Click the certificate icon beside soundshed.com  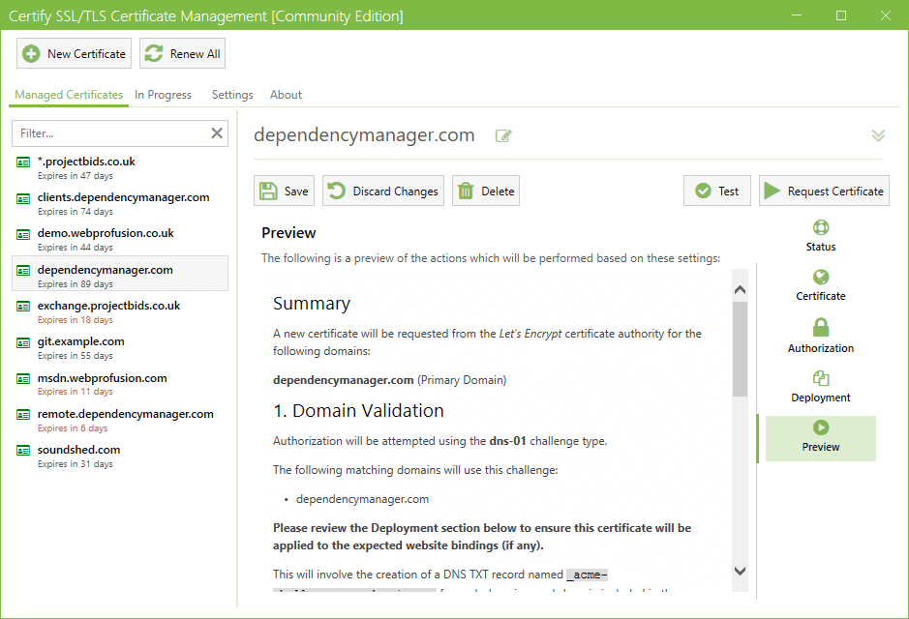(23, 451)
